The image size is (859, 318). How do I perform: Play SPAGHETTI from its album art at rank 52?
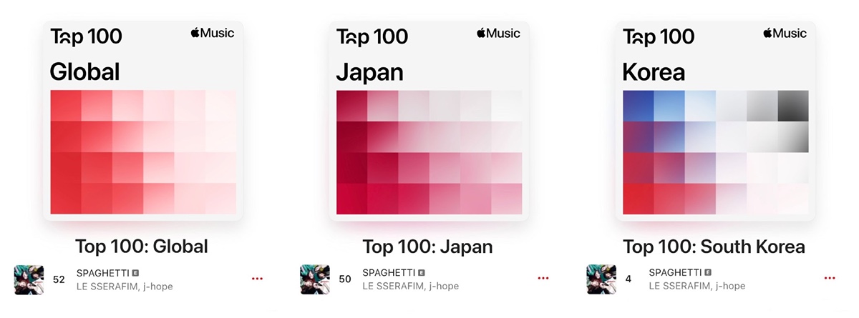29,279
